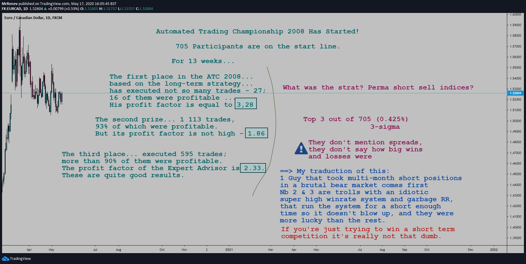Click the TradingView wordmark in footer

pyautogui.click(x=20, y=258)
